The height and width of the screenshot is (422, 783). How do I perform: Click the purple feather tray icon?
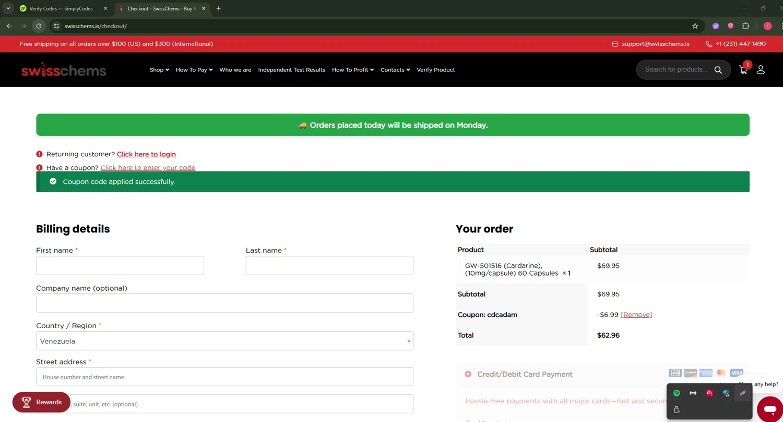click(742, 393)
